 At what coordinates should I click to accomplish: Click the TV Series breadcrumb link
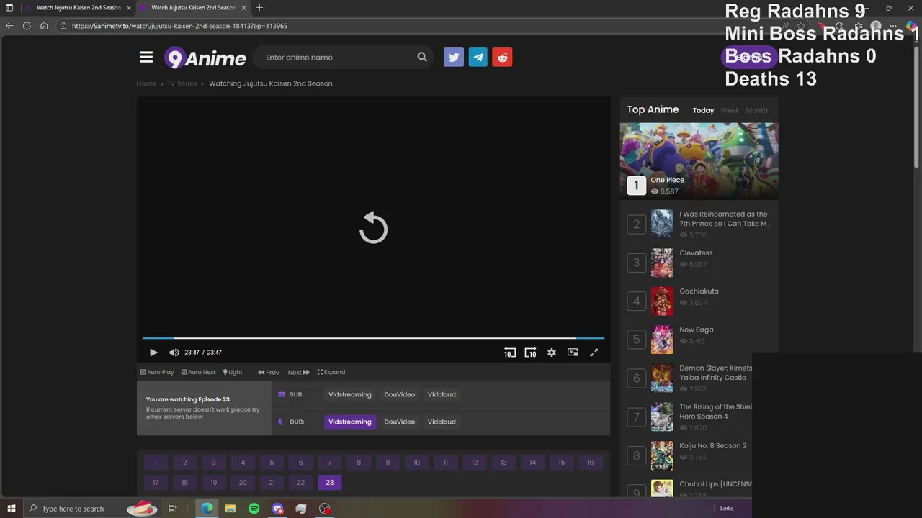click(182, 83)
